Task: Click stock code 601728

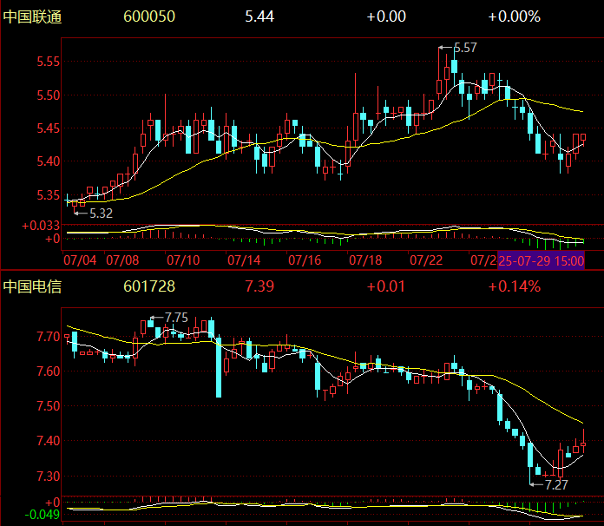Action: point(149,286)
